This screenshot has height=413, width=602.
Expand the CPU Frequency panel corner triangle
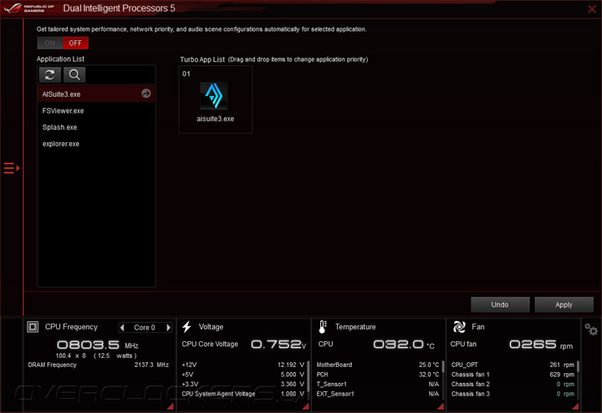(171, 406)
